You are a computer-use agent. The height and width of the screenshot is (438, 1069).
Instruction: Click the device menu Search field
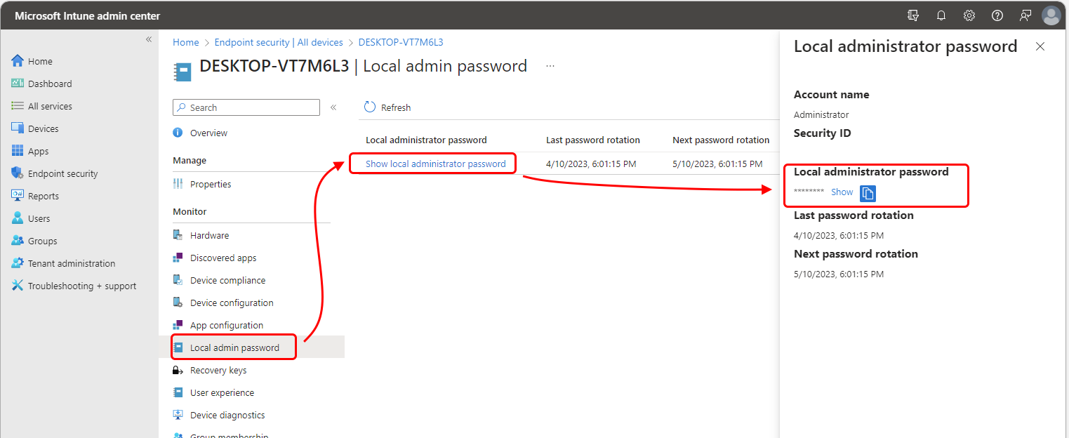click(246, 107)
